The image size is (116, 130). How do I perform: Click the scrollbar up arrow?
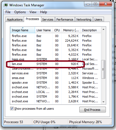[x=103, y=29]
